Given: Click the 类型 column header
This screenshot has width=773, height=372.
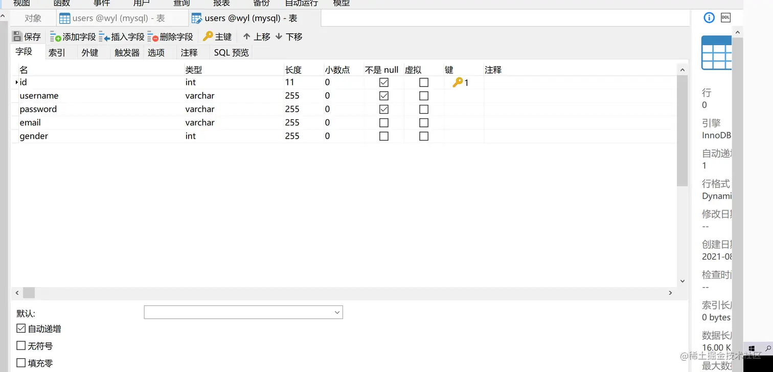Looking at the screenshot, I should pyautogui.click(x=234, y=70).
